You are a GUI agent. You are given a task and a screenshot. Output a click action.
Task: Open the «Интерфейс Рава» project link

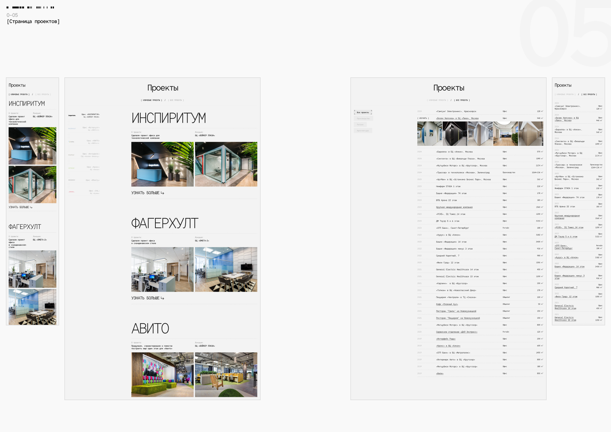click(x=446, y=339)
